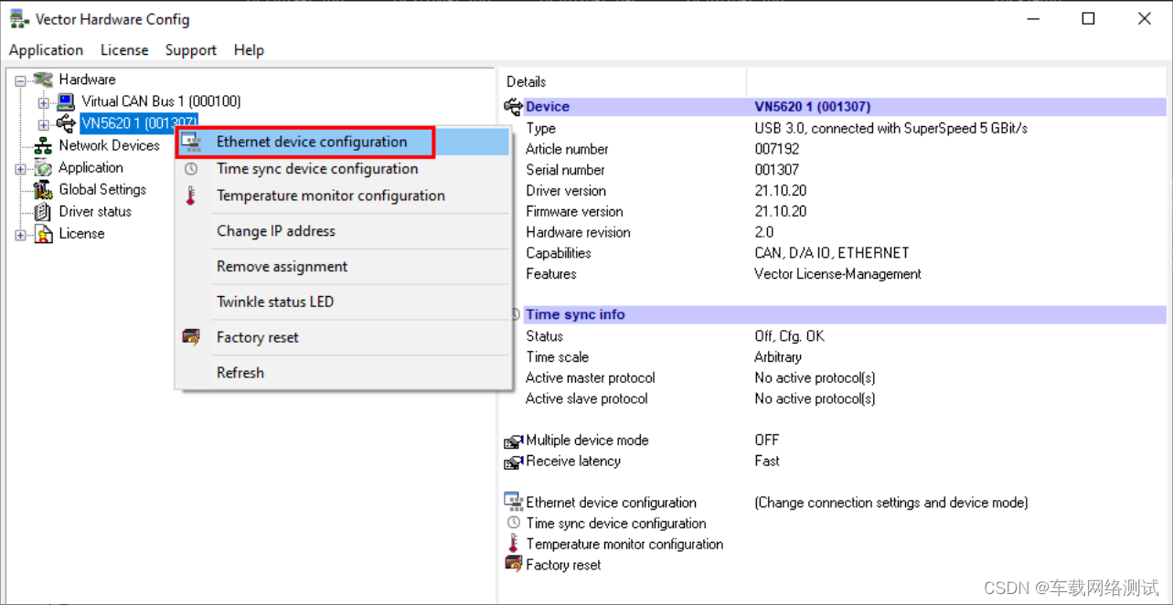The height and width of the screenshot is (605, 1173).
Task: Open Temperature monitor configuration link in Details
Action: pyautogui.click(x=624, y=545)
